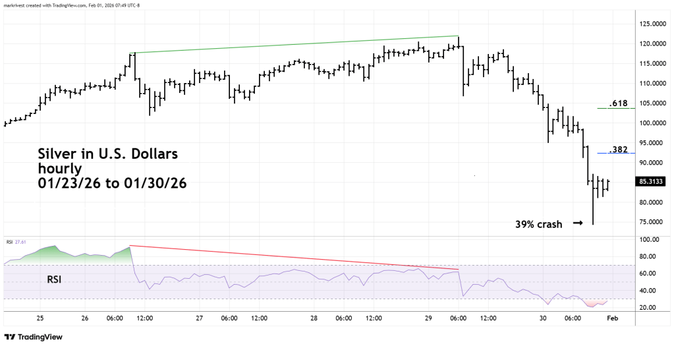Select the 27 date label on time axis
The width and height of the screenshot is (674, 348).
(199, 318)
